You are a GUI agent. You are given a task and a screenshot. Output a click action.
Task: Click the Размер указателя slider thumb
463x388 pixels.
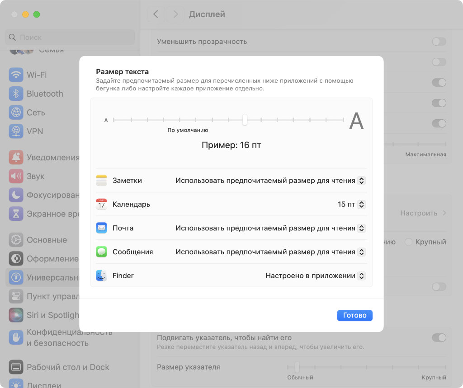[297, 367]
